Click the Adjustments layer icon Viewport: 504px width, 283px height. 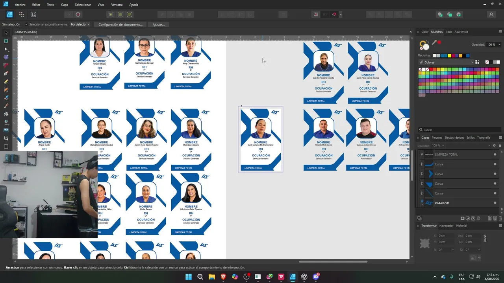point(468,219)
